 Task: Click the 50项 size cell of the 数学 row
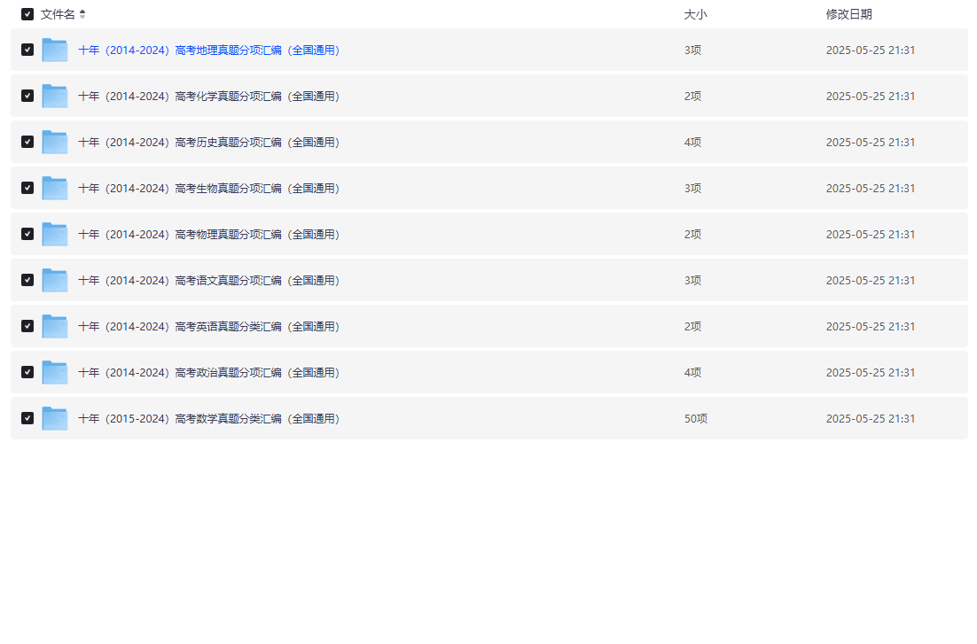pos(695,419)
